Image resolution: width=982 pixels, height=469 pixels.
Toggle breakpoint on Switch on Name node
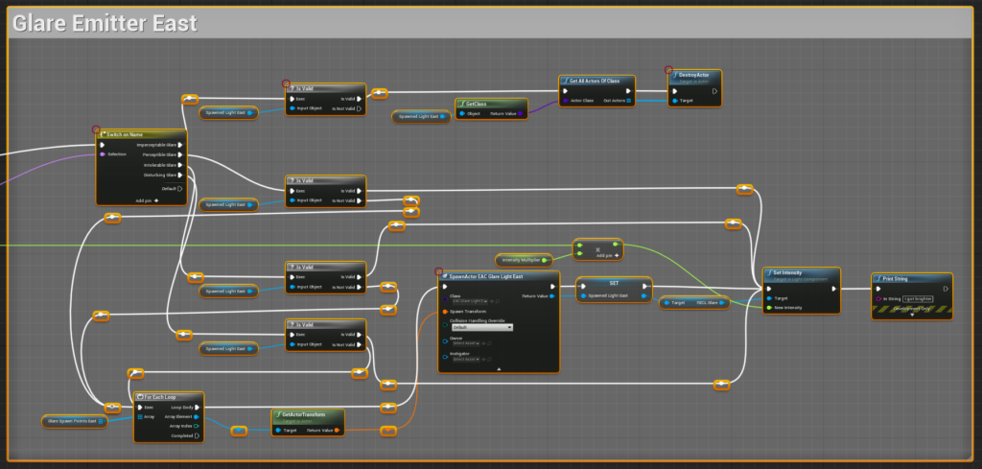pos(97,130)
